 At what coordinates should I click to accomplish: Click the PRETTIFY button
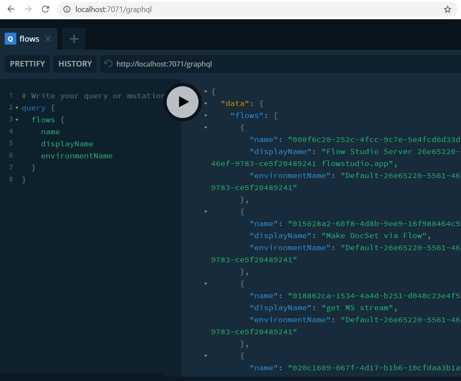click(x=27, y=64)
